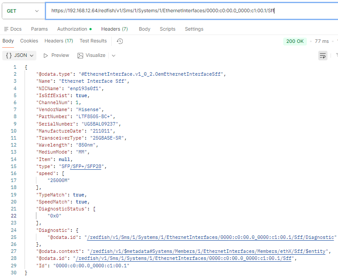The width and height of the screenshot is (338, 280).
Task: Go to the request Settings tab
Action: point(194,29)
